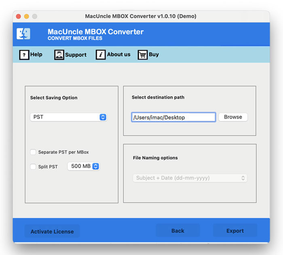This screenshot has height=255, width=283.
Task: Click the Browse button
Action: click(233, 117)
